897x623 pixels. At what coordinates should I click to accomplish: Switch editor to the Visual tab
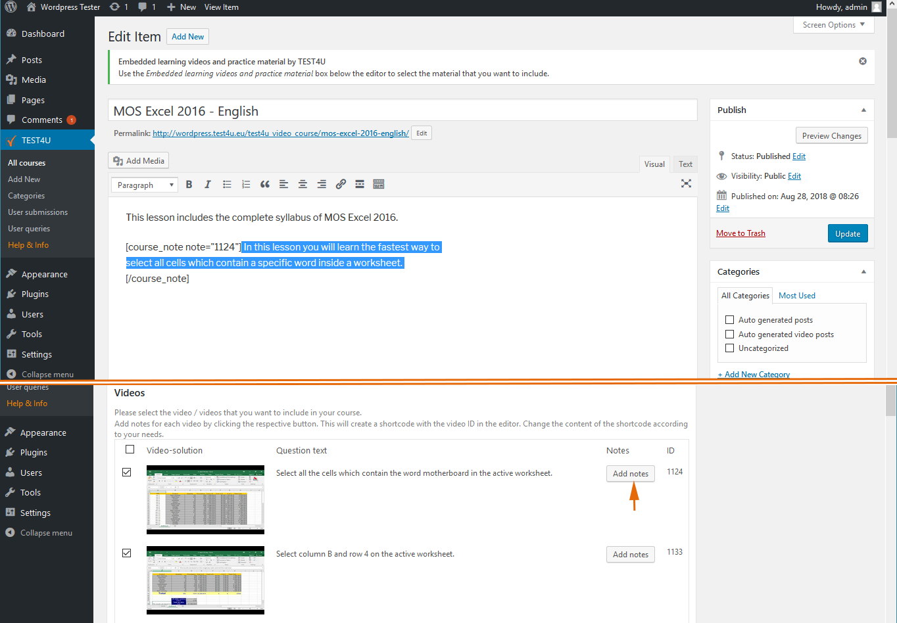654,164
